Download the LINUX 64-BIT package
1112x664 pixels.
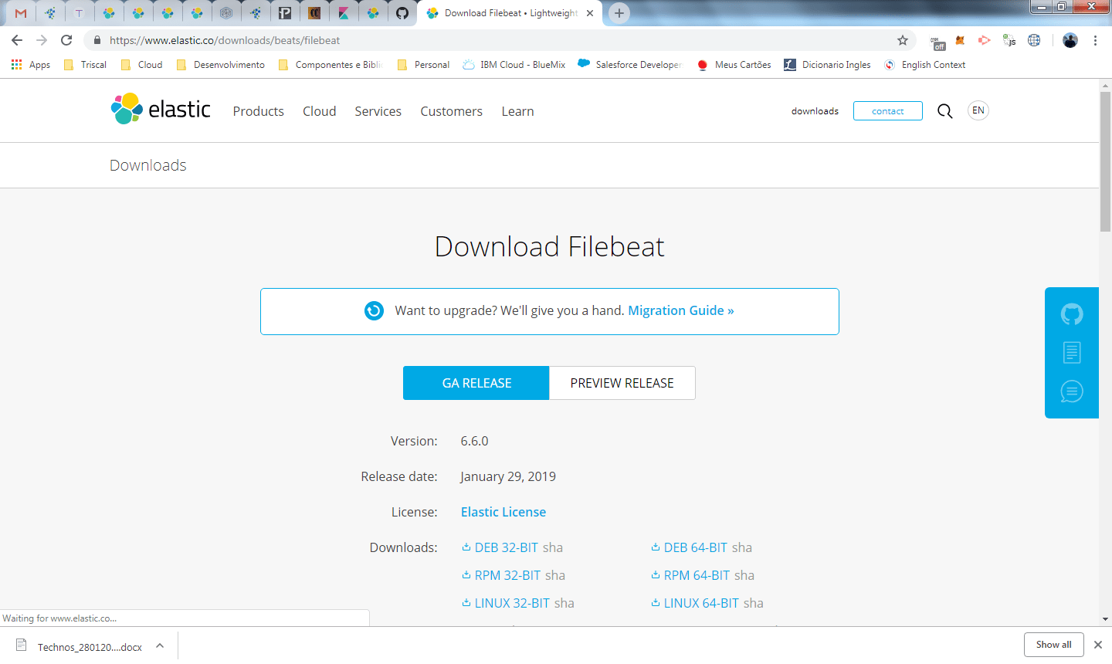pyautogui.click(x=695, y=603)
